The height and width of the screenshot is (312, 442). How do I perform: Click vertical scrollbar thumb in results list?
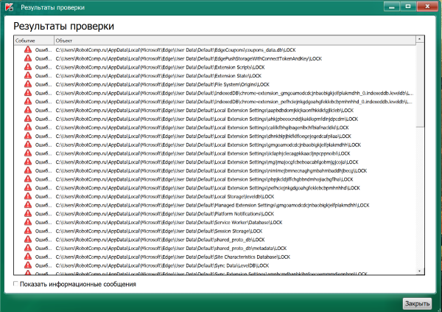tap(420, 85)
